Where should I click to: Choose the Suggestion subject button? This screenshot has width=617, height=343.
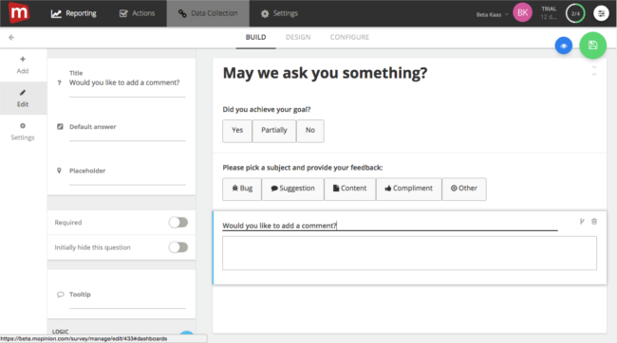coord(292,189)
